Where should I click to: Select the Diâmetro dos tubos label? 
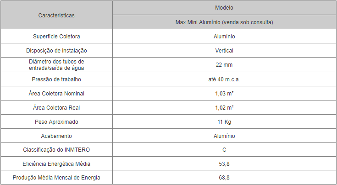[x=56, y=65]
